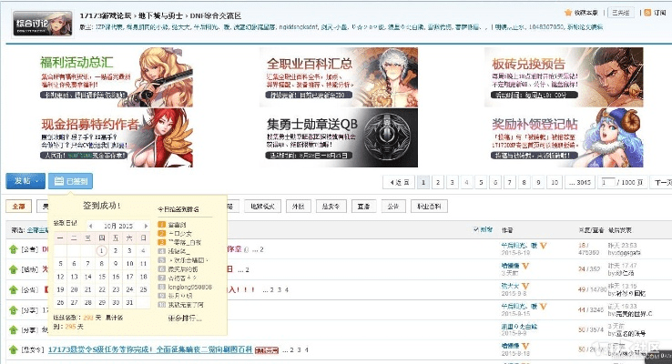Select October 1 in sign-in calendar
The image size is (672, 364).
pos(102,250)
